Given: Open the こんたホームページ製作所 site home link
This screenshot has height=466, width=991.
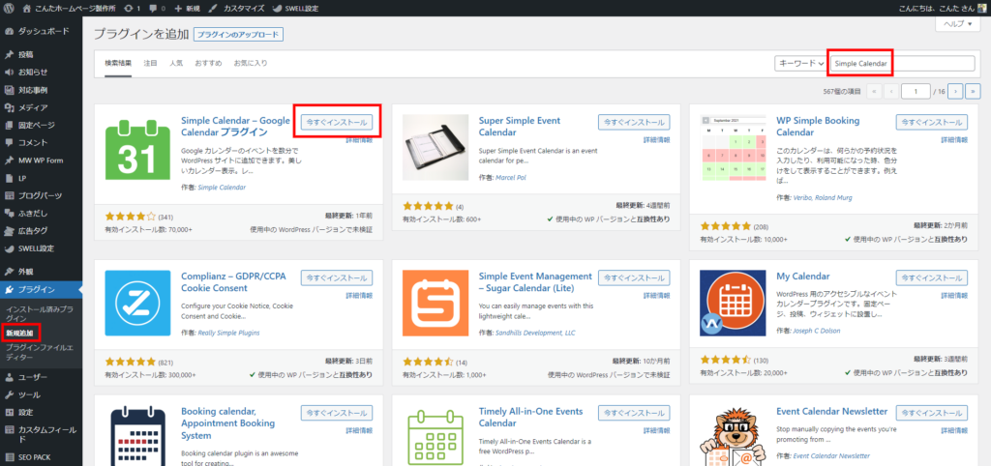Looking at the screenshot, I should coord(69,9).
